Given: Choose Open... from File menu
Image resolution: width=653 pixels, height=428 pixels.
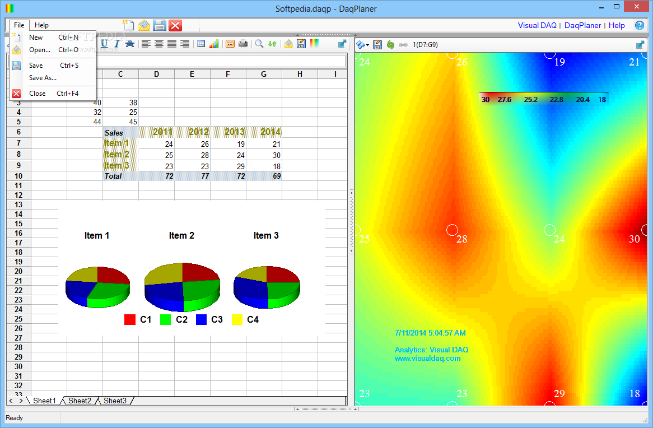Looking at the screenshot, I should (x=53, y=50).
